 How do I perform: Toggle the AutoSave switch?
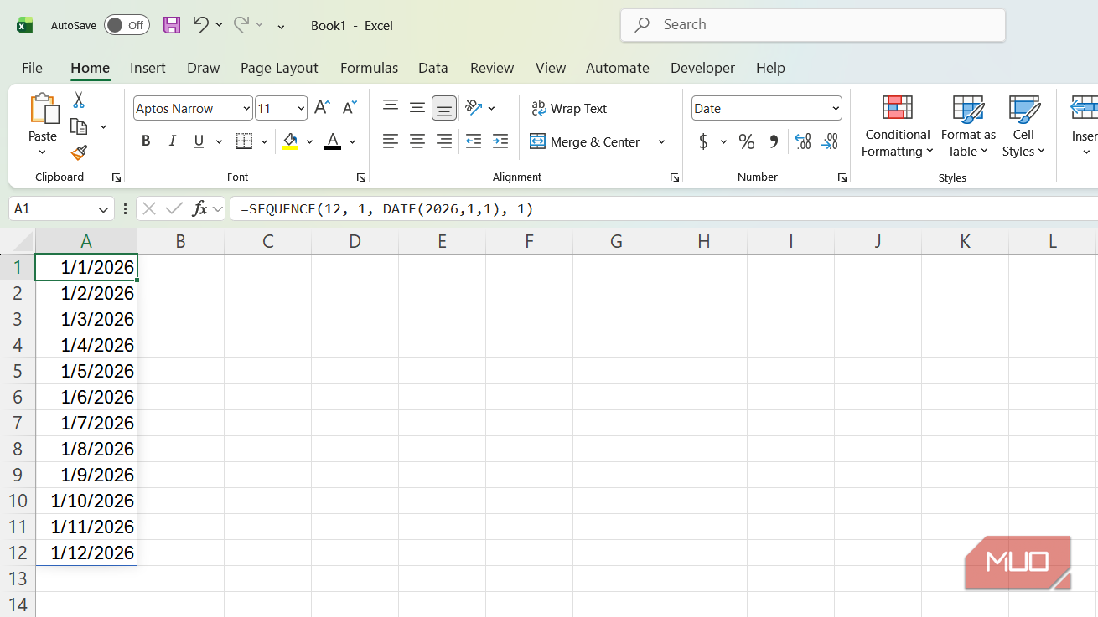click(127, 25)
